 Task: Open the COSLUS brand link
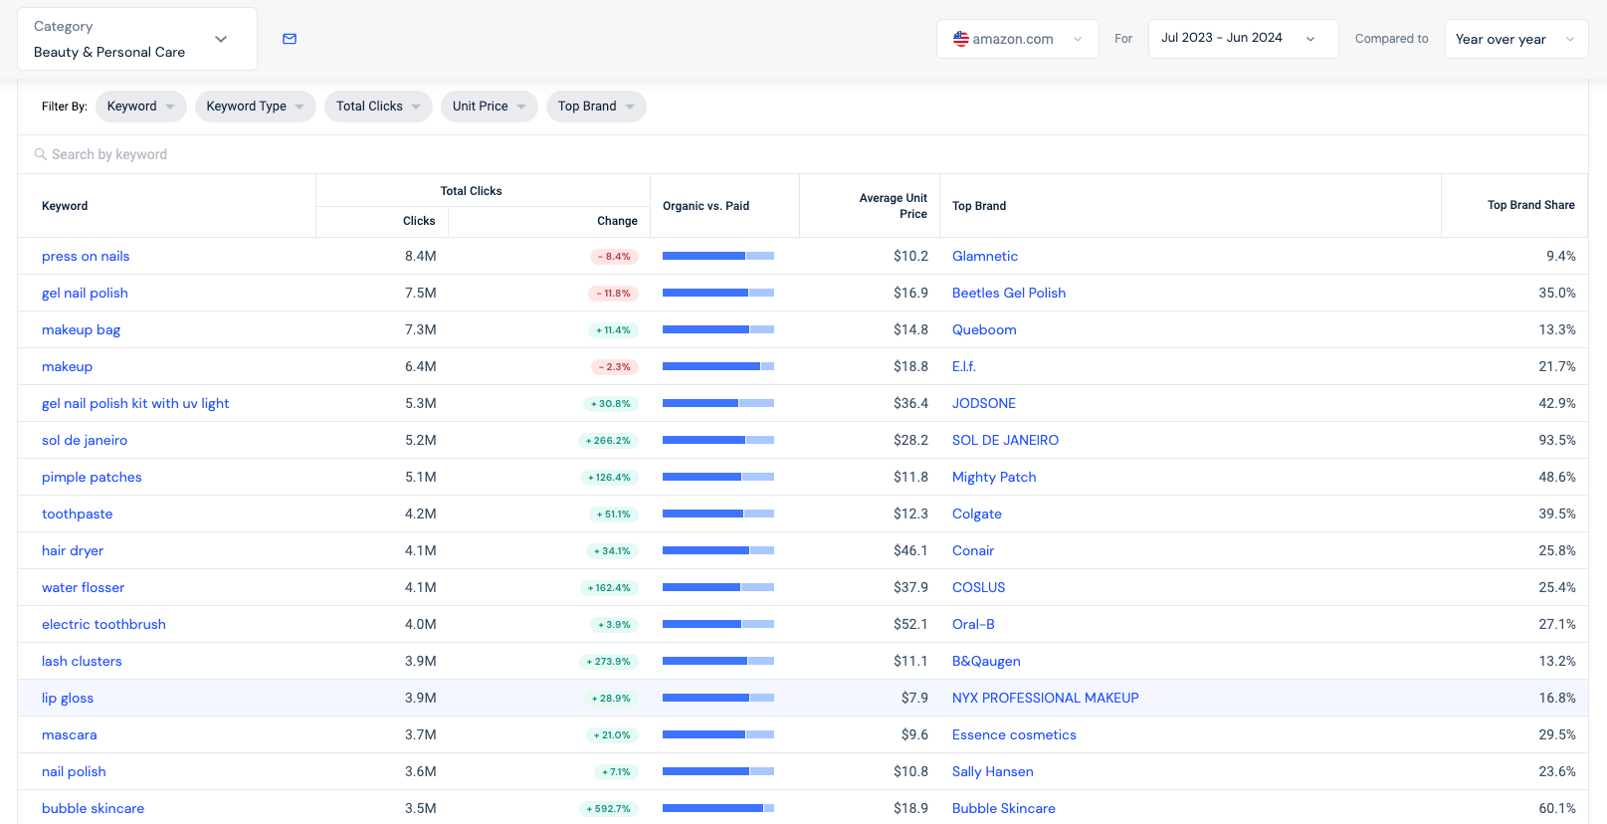[979, 587]
